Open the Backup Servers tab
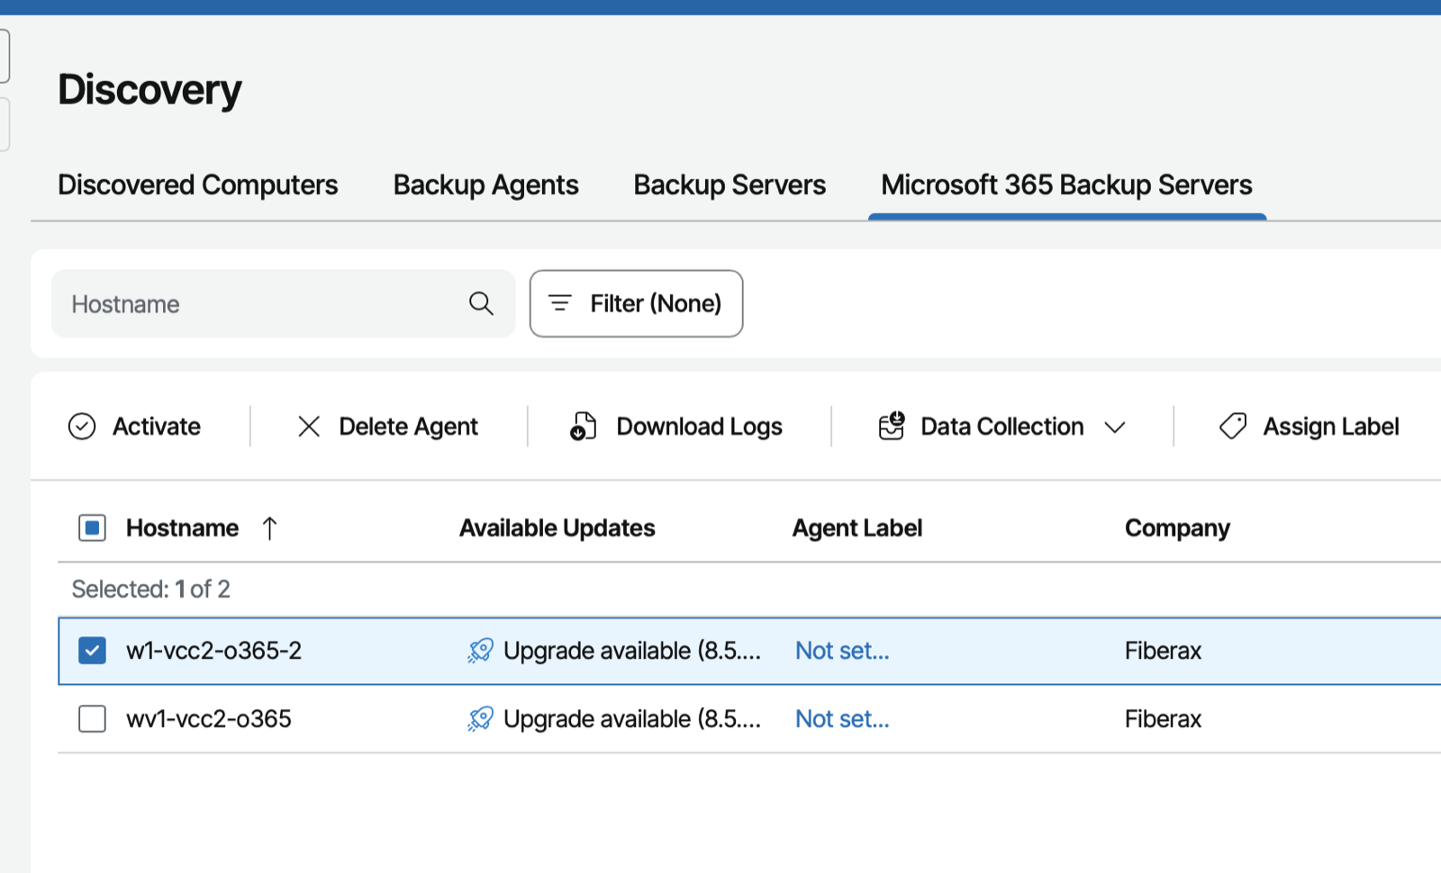This screenshot has width=1441, height=873. (730, 185)
